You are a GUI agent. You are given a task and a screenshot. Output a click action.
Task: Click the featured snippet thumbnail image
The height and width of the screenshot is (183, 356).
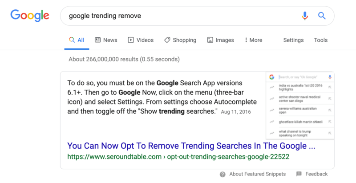(x=300, y=105)
